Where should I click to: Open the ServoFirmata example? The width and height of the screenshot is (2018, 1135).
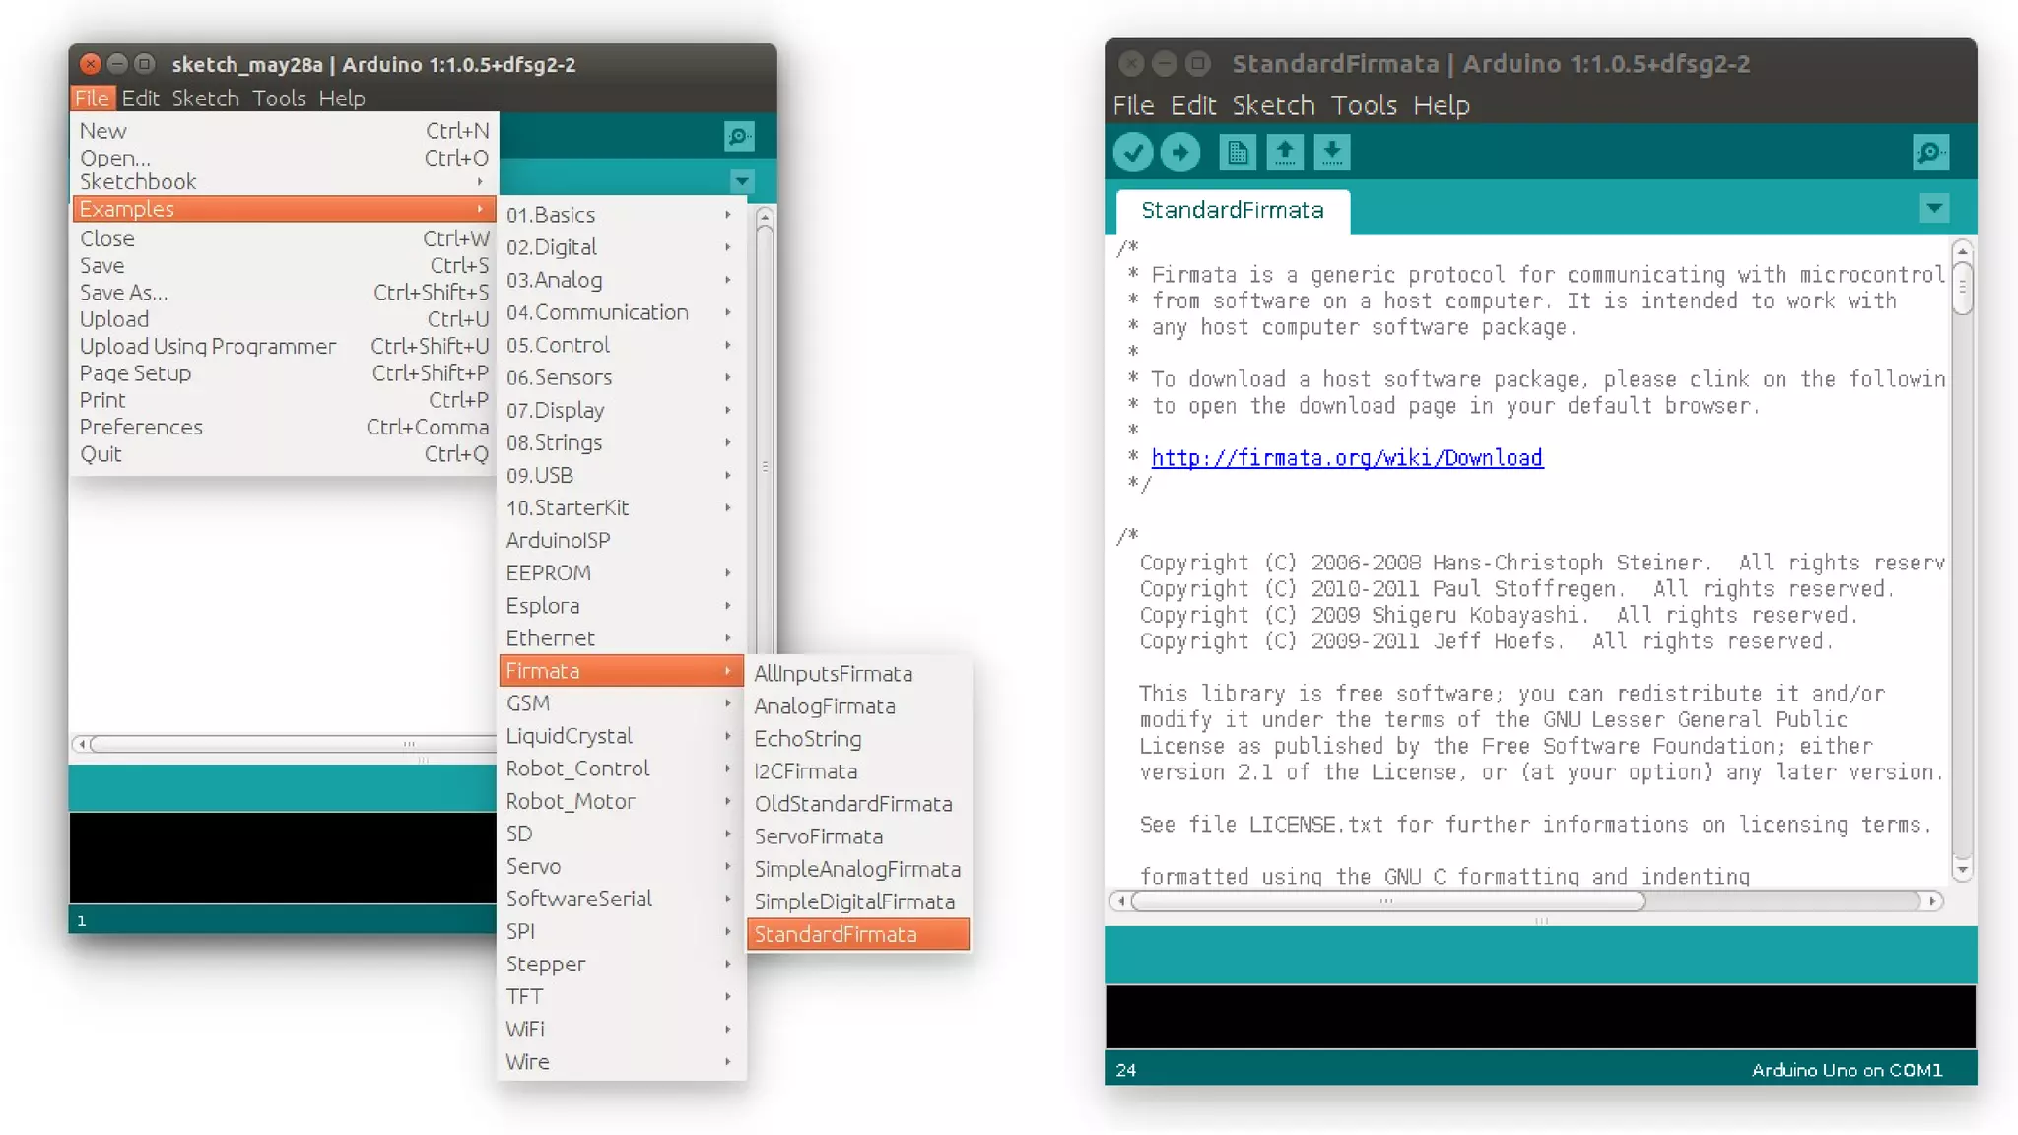coord(858,835)
